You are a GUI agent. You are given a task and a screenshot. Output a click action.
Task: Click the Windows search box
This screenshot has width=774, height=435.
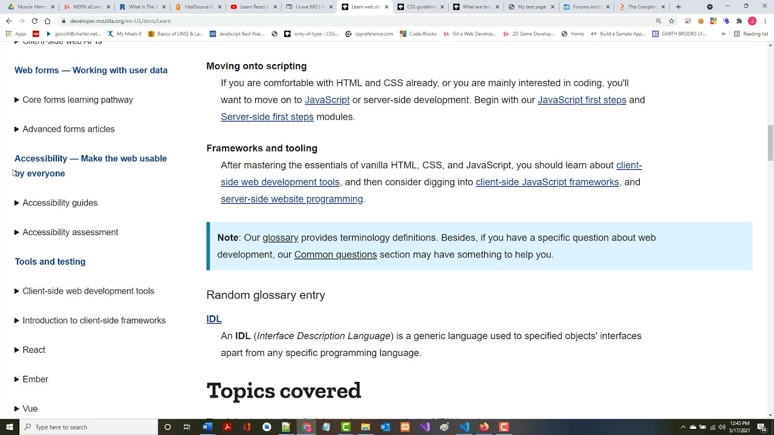(x=88, y=427)
